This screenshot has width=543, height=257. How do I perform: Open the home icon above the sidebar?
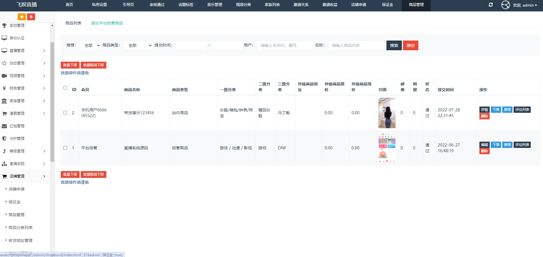tap(22, 17)
